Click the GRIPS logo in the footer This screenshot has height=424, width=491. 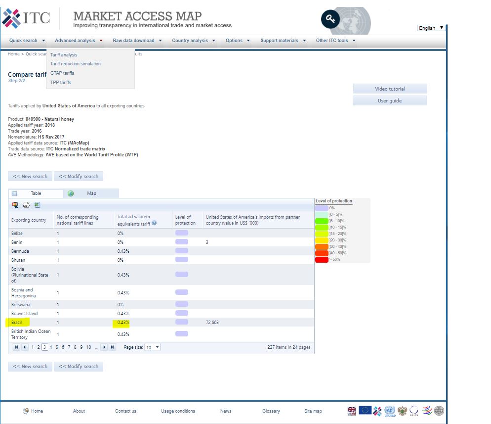(x=414, y=410)
